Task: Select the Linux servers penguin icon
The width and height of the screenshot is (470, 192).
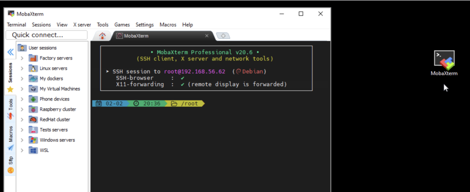Action: coord(33,68)
